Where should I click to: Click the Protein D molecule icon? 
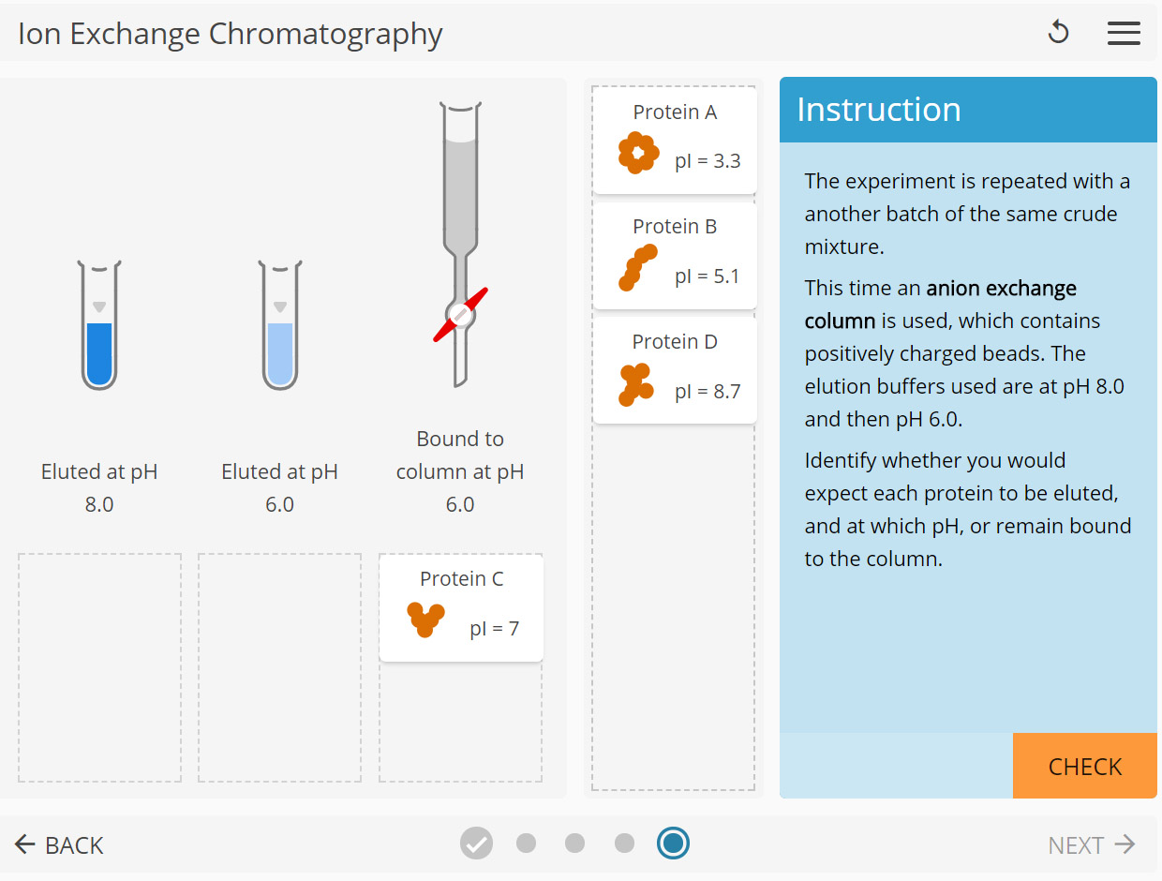637,383
